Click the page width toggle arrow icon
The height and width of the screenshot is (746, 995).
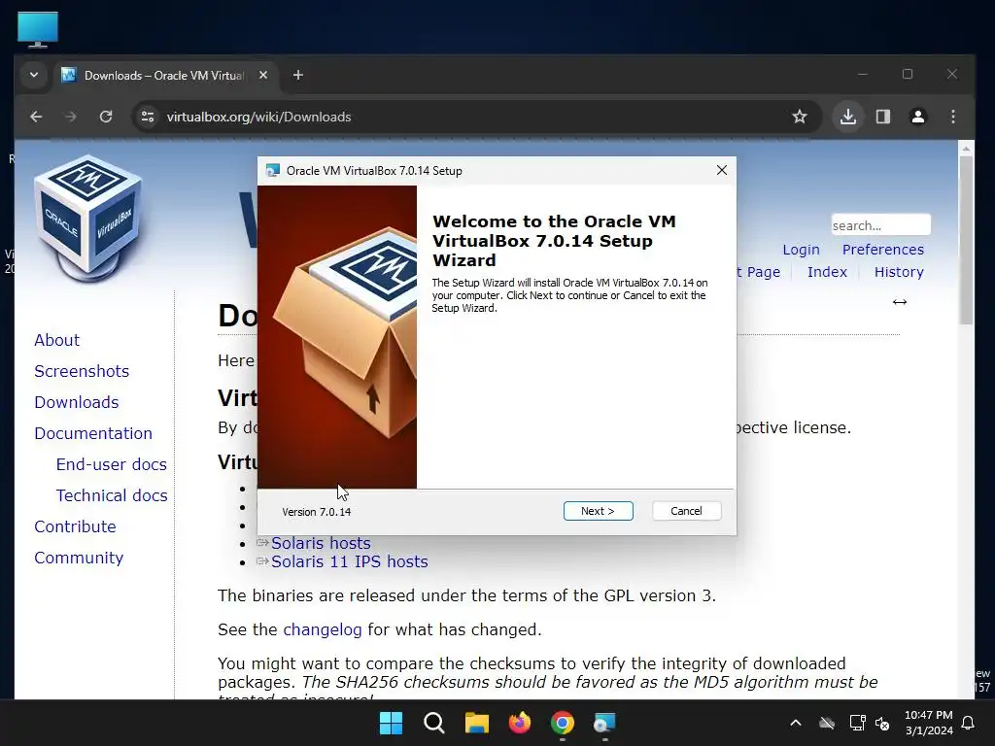click(x=899, y=302)
